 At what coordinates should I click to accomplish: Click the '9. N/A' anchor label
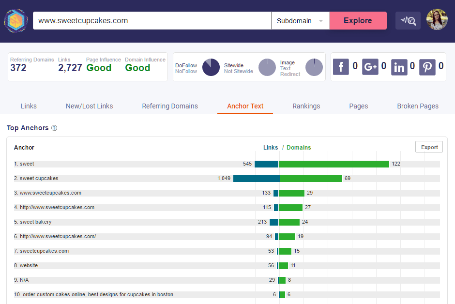click(21, 280)
